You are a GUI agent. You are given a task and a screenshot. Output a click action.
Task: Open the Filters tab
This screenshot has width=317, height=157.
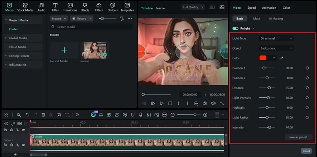click(x=99, y=7)
